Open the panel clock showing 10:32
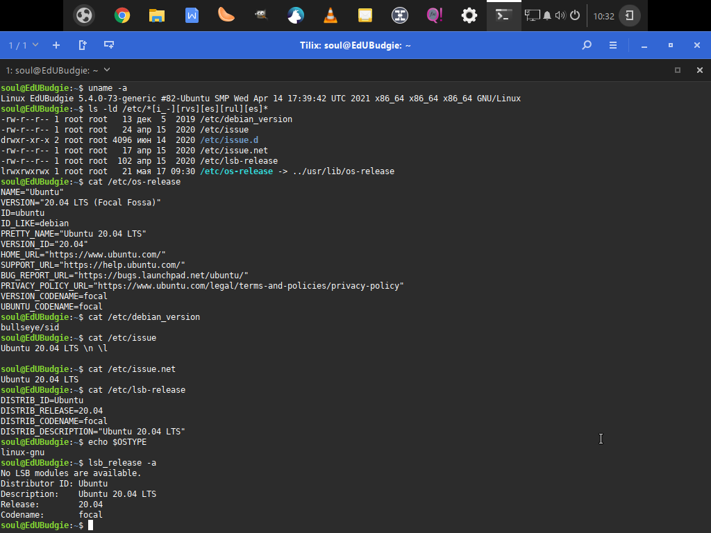The width and height of the screenshot is (711, 533). tap(603, 17)
